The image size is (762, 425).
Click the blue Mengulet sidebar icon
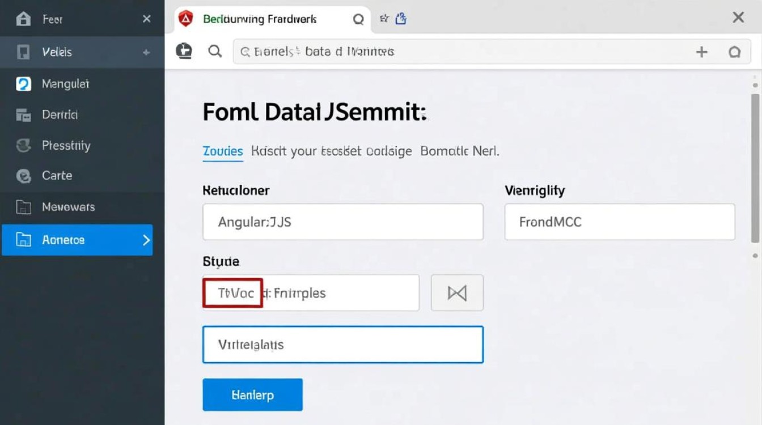(x=23, y=84)
